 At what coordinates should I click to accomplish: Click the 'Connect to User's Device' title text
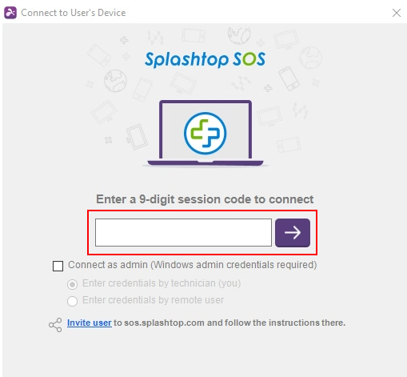(74, 13)
